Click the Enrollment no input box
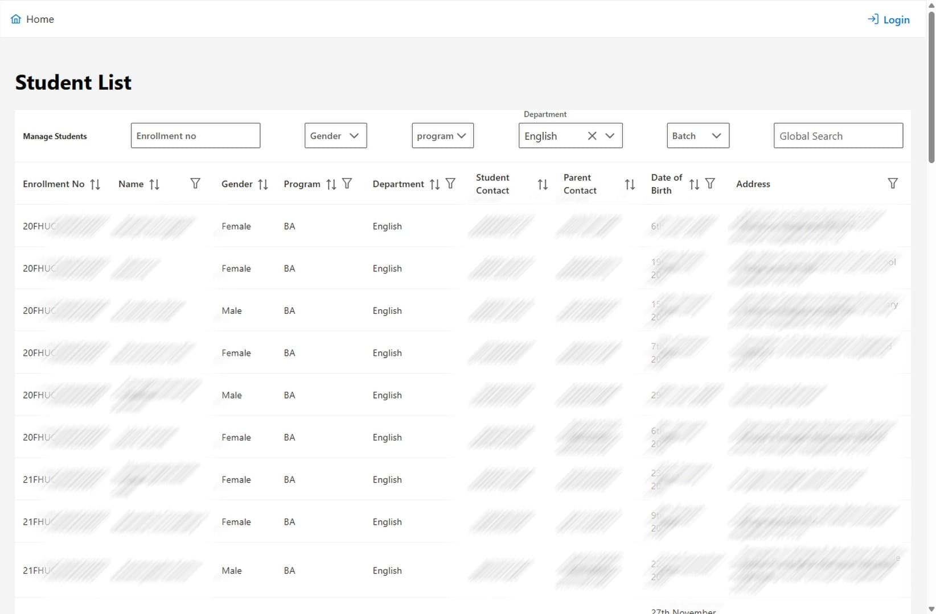The image size is (936, 614). click(x=195, y=135)
